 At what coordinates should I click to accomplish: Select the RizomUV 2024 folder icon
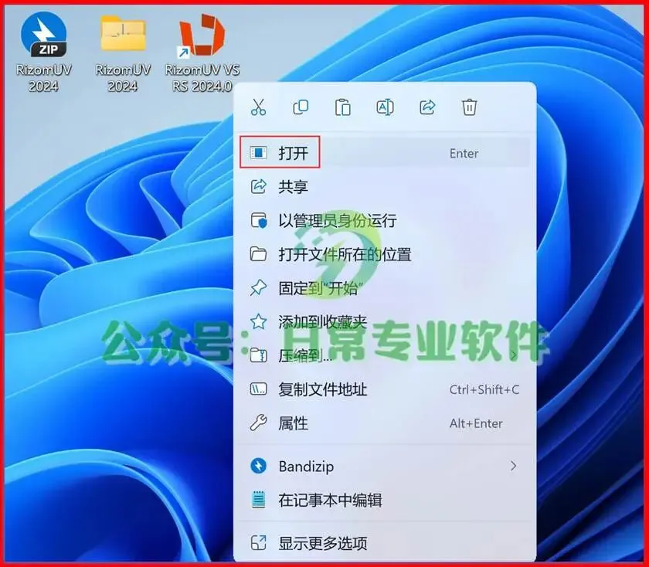tap(123, 53)
